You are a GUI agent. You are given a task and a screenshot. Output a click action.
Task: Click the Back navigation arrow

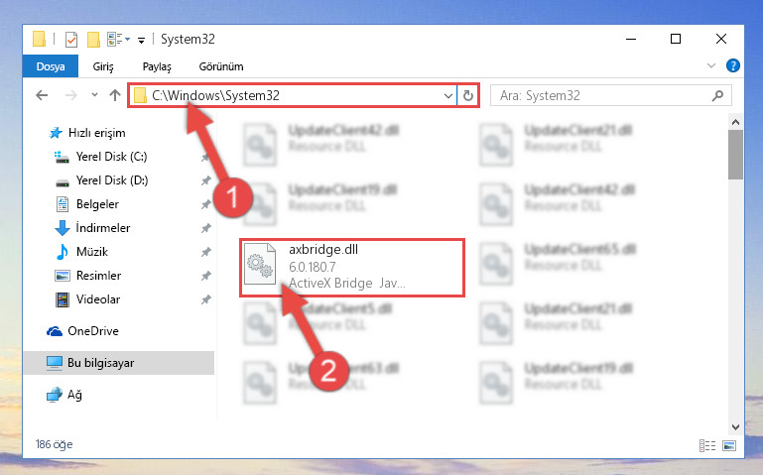42,95
